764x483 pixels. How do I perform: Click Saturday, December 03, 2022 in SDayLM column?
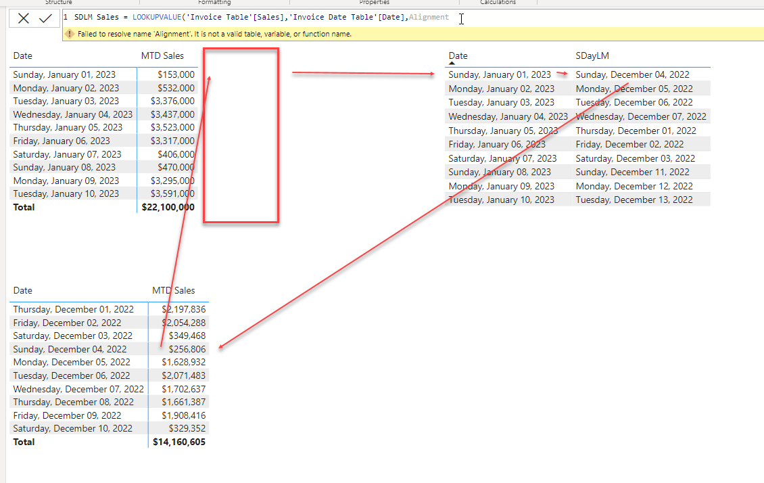click(635, 158)
